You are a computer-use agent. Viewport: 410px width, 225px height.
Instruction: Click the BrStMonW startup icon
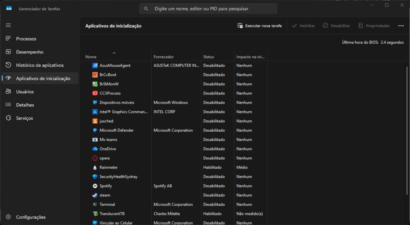[95, 84]
